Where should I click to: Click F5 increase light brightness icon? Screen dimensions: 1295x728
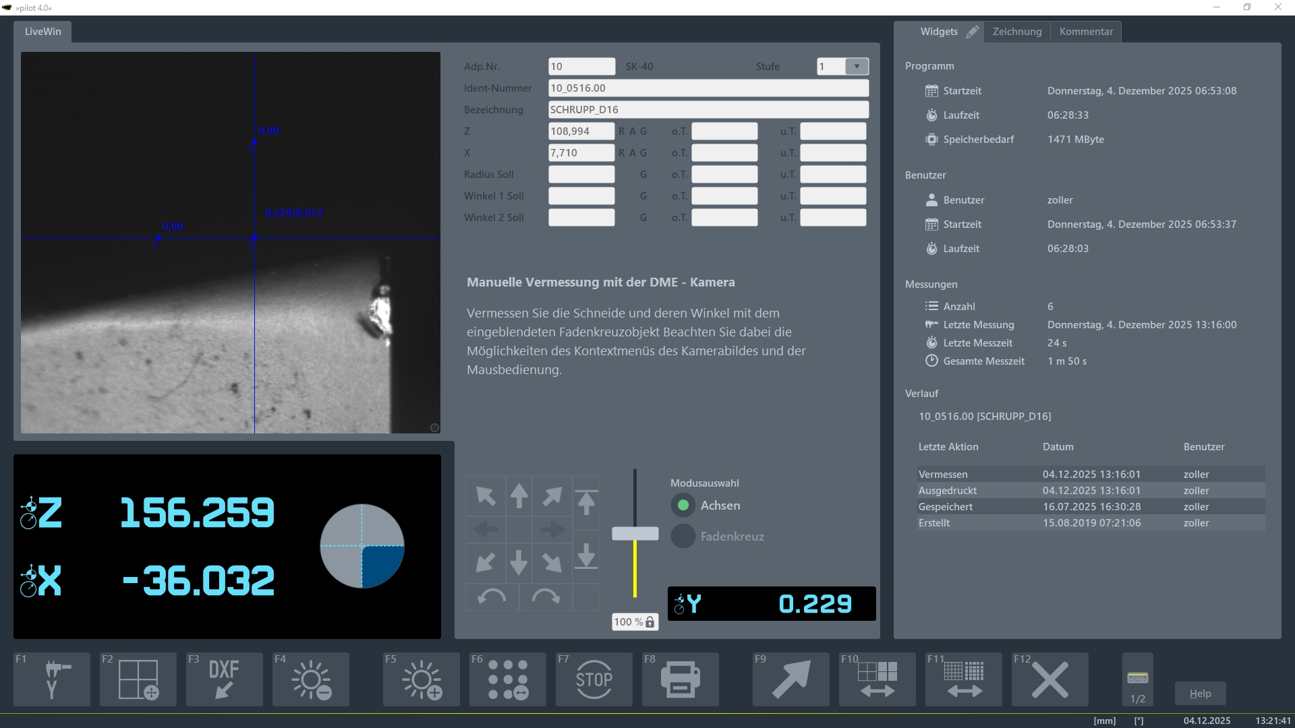click(x=422, y=679)
